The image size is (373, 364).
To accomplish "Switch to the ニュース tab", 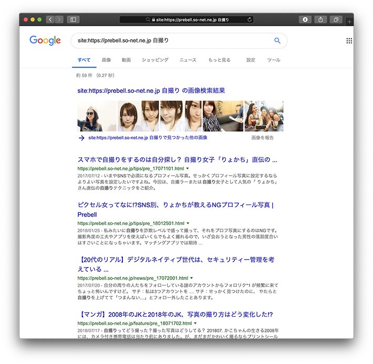I will coord(188,60).
